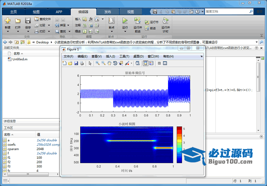267x186 pixels.
Task: Open the Go To dropdown arrow
Action: pyautogui.click(x=68, y=25)
